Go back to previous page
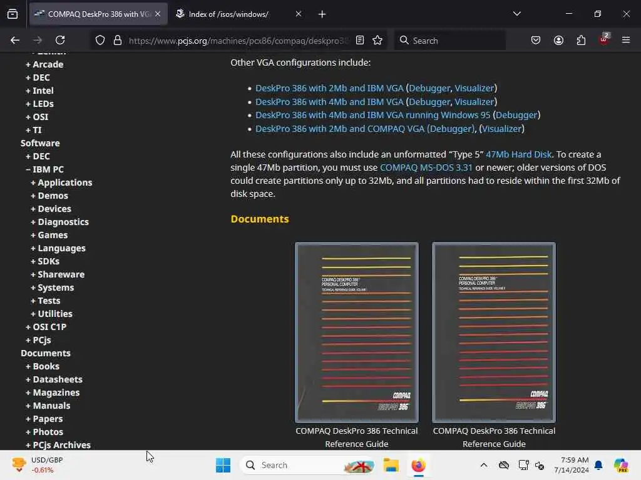 [x=15, y=40]
